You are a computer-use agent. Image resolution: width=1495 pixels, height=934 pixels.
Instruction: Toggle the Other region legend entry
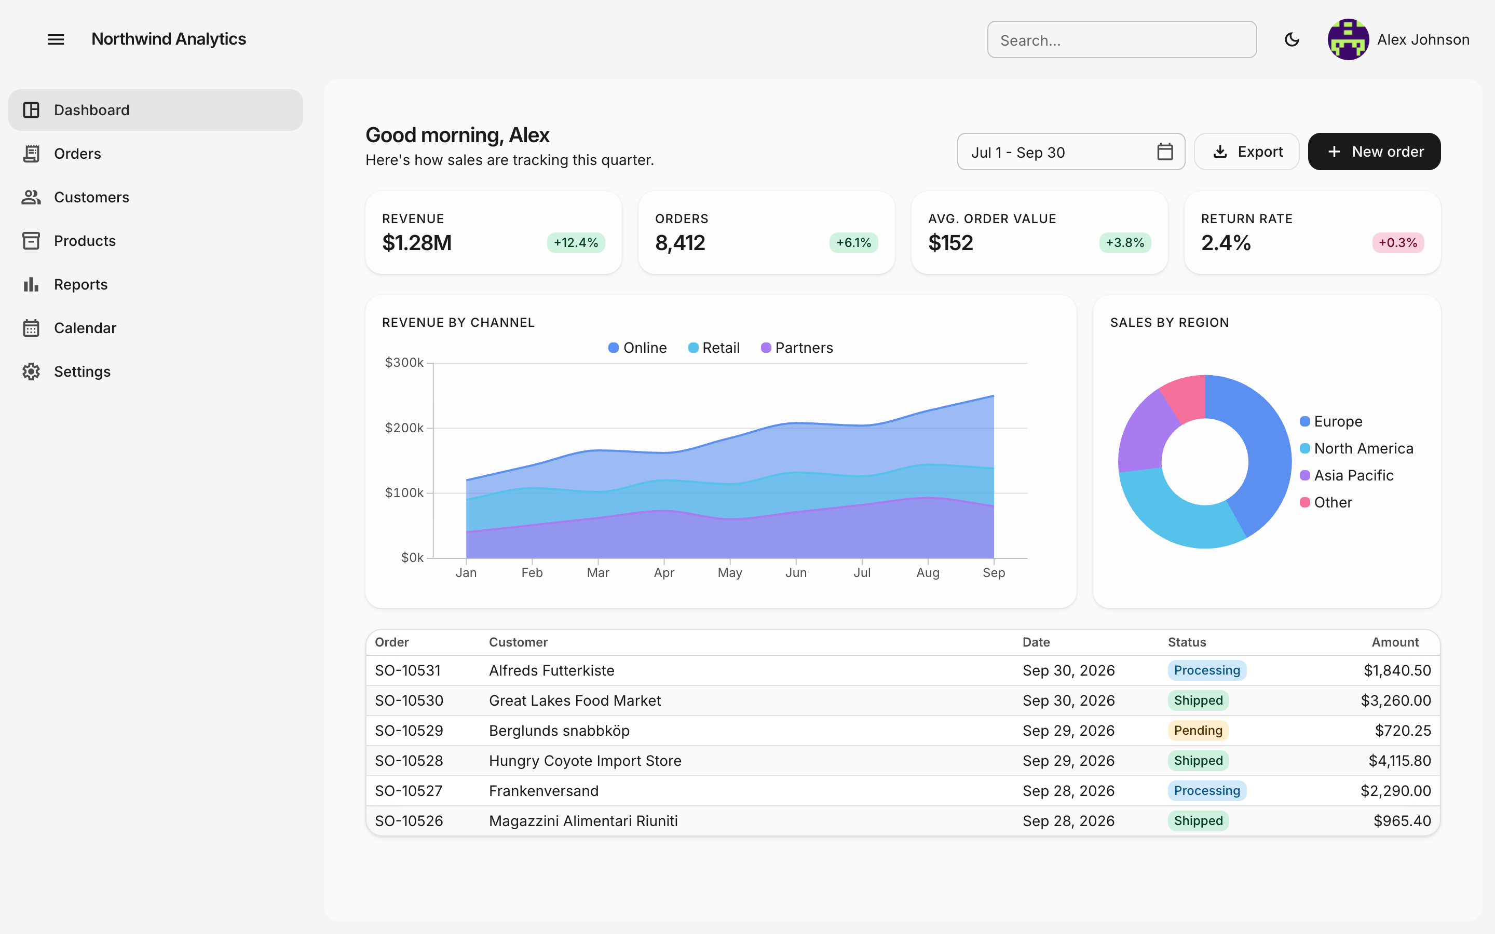tap(1326, 503)
